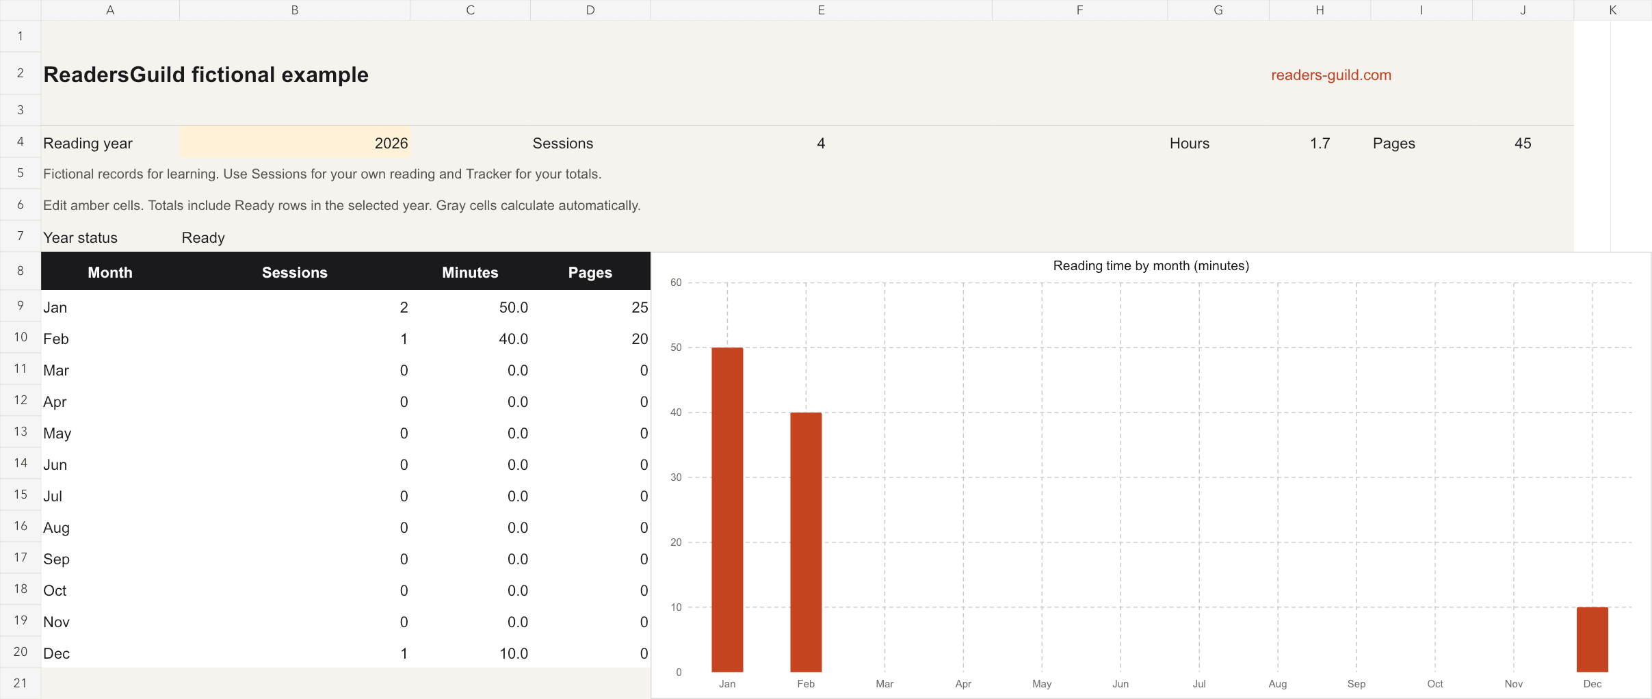Screen dimensions: 1652x699
Task: Open the readers-guild.com link
Action: click(1330, 75)
